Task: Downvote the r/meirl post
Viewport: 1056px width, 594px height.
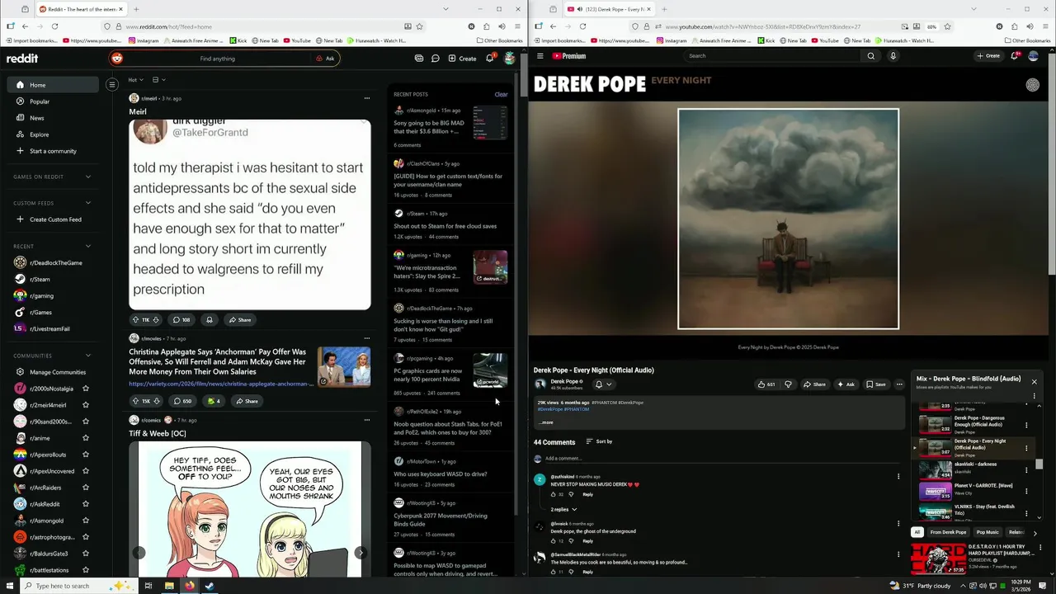Action: [156, 320]
